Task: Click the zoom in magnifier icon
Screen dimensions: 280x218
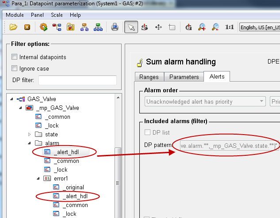Action: [x=202, y=27]
